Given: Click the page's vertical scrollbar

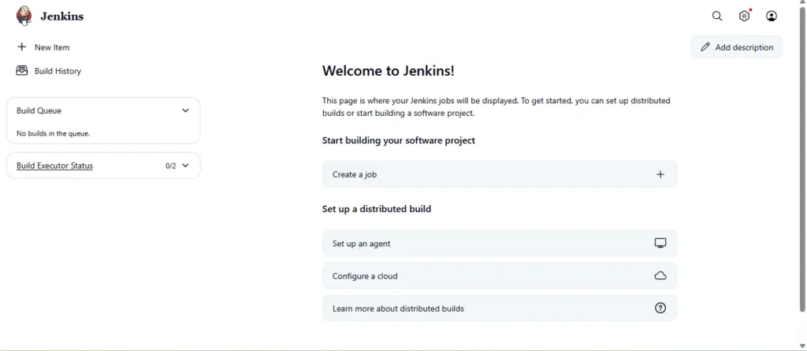Looking at the screenshot, I should click(x=801, y=158).
